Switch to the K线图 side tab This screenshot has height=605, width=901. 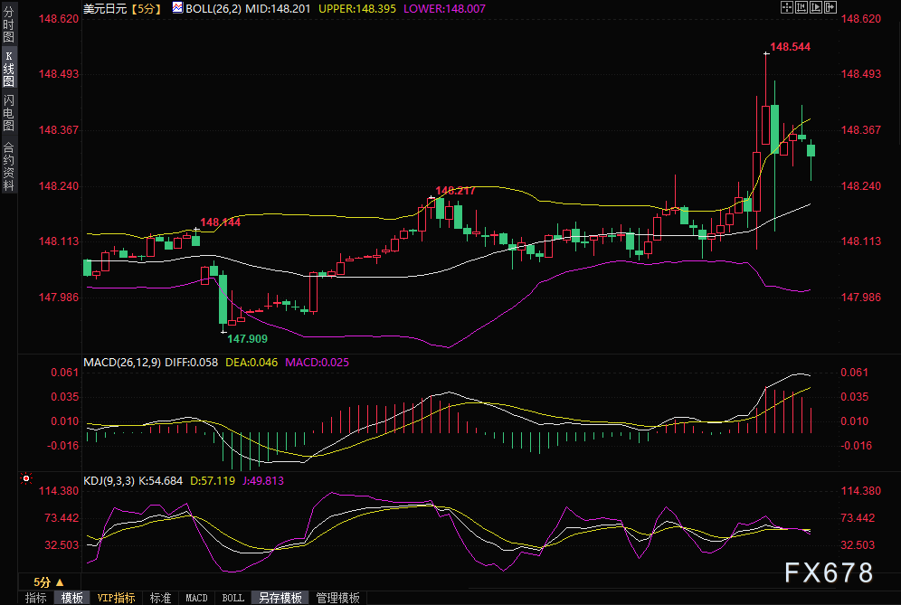point(9,69)
